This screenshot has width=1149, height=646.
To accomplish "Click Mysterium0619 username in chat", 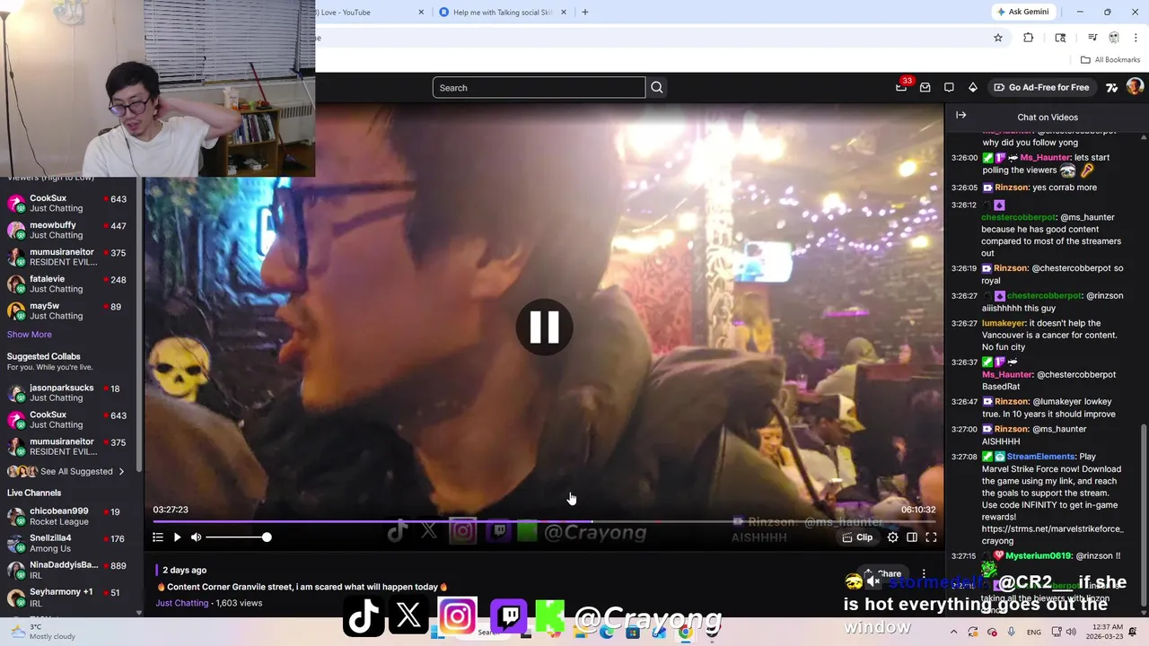I will tap(1039, 556).
